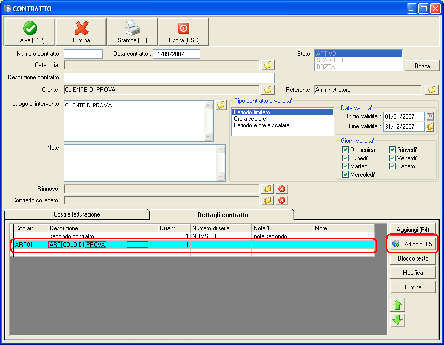Click the Modifica button
This screenshot has height=345, width=444.
[x=413, y=273]
